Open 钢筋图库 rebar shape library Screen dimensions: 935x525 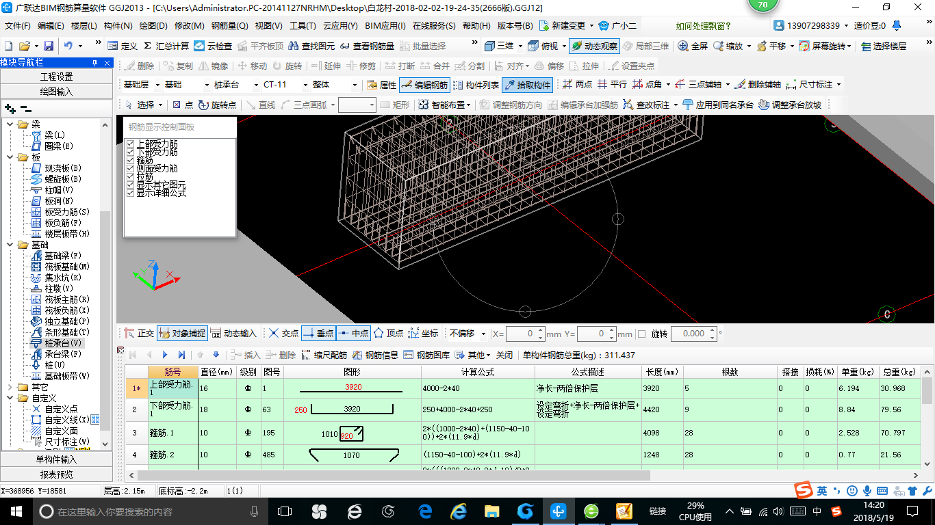coord(427,355)
